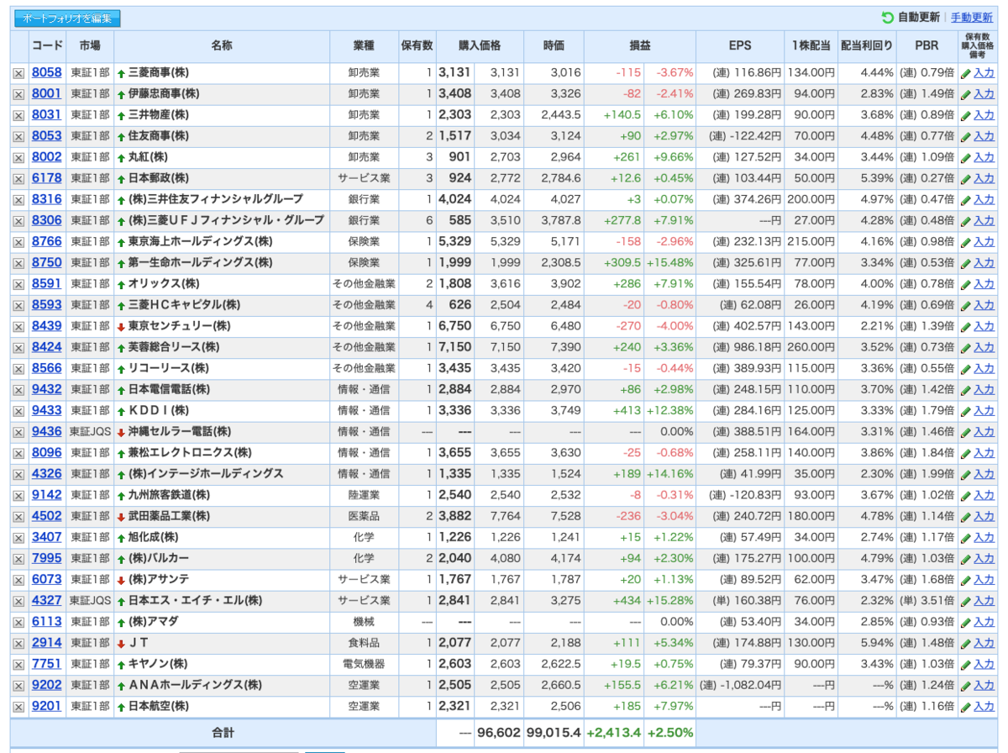1008x753 pixels.
Task: Remove the 伊藤忠商事 row with its X icon
Action: [x=18, y=94]
